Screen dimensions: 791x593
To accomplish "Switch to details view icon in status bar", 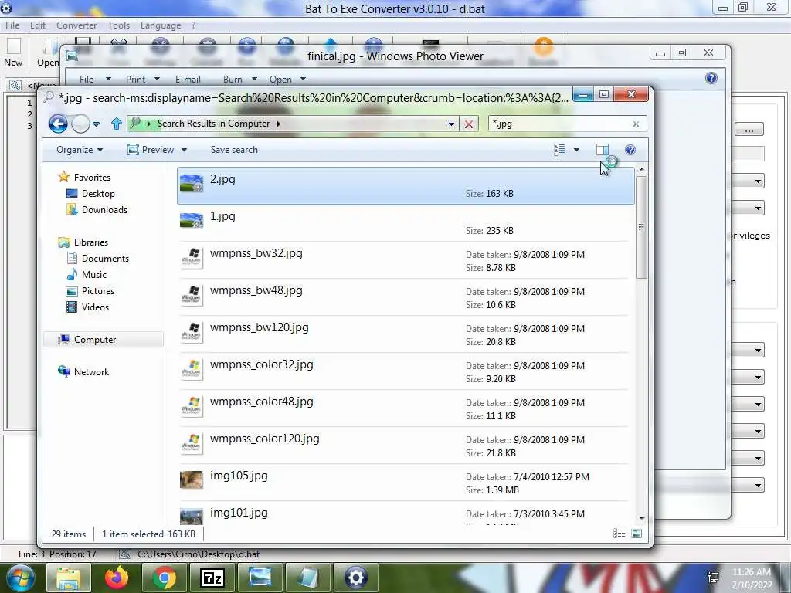I will click(x=619, y=534).
